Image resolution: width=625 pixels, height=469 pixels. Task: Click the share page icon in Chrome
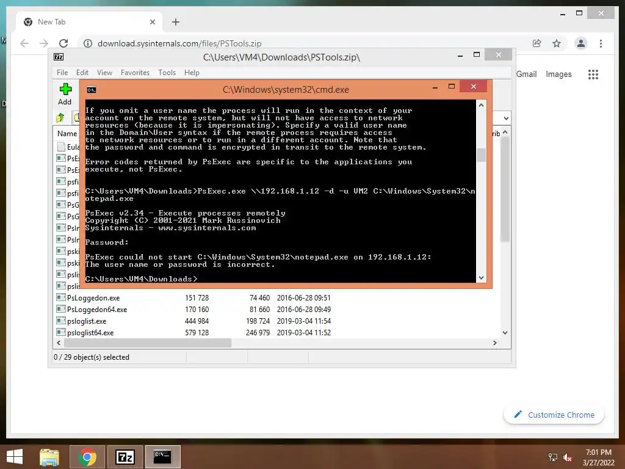[x=537, y=43]
